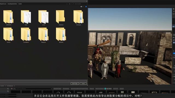Image resolution: width=175 pixels, height=98 pixels.
Task: Toggle the Blueprint Class filter
Action: 57,89
